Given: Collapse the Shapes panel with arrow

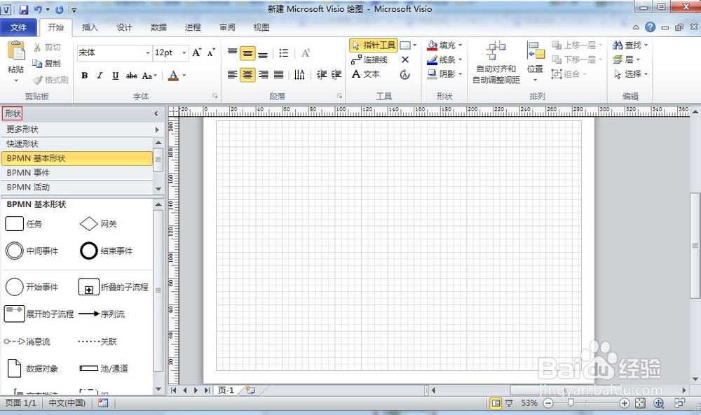Looking at the screenshot, I should click(156, 114).
